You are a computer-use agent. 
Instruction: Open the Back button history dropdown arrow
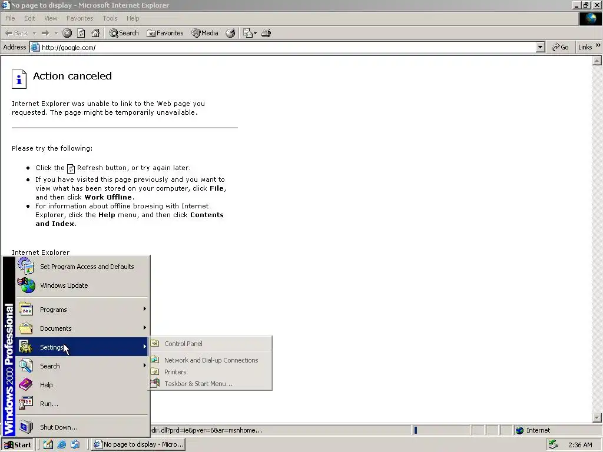pos(34,34)
